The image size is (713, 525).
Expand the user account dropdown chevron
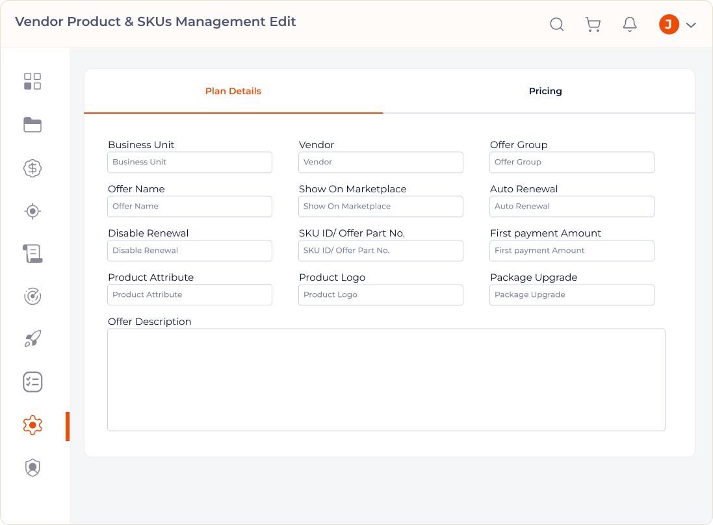point(691,25)
